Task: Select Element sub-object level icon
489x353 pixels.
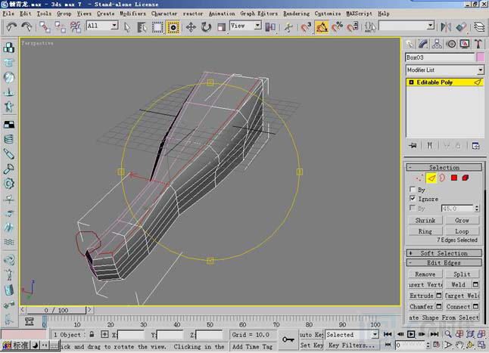Action: (x=466, y=178)
